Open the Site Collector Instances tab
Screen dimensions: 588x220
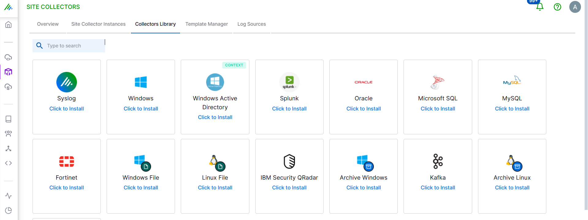98,24
